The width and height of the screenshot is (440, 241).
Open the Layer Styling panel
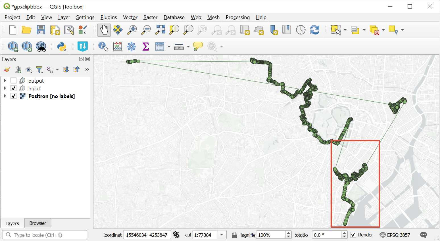[7, 69]
